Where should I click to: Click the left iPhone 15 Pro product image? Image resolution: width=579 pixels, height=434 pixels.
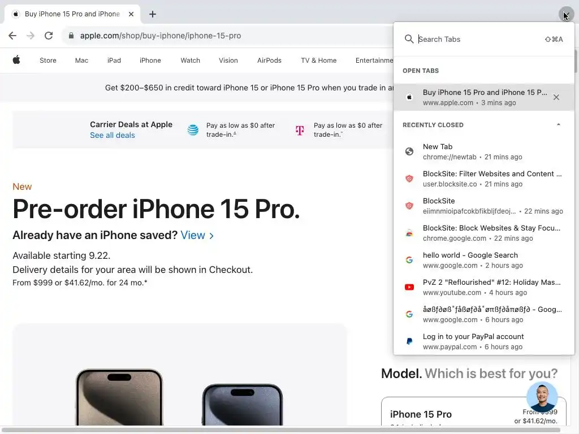pos(119,397)
